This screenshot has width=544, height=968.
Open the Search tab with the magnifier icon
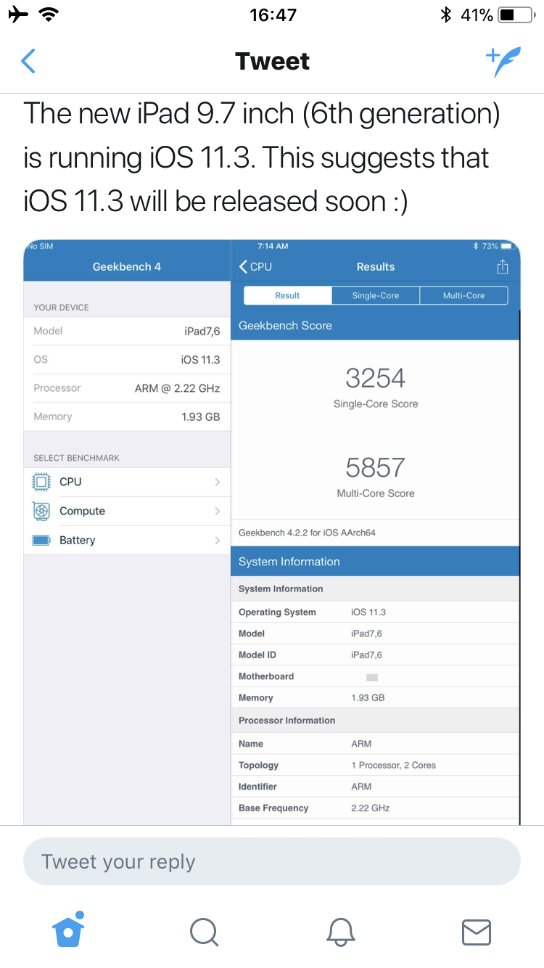point(204,932)
